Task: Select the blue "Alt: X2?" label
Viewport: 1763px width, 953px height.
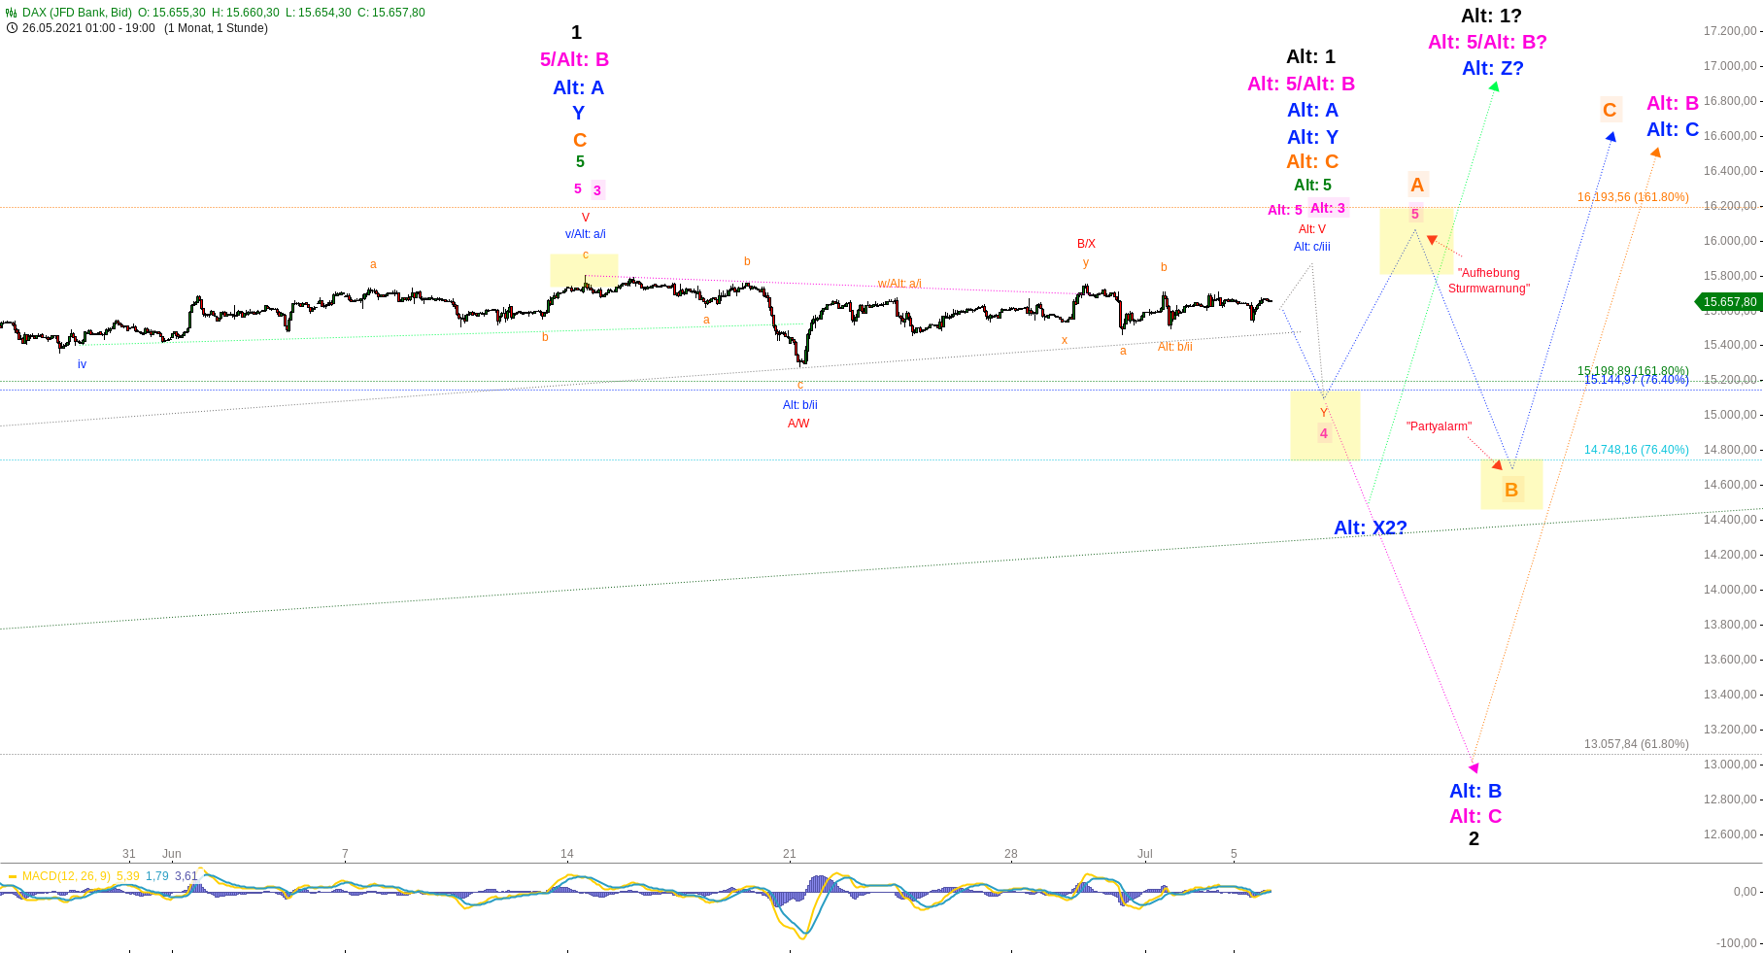Action: pyautogui.click(x=1370, y=528)
